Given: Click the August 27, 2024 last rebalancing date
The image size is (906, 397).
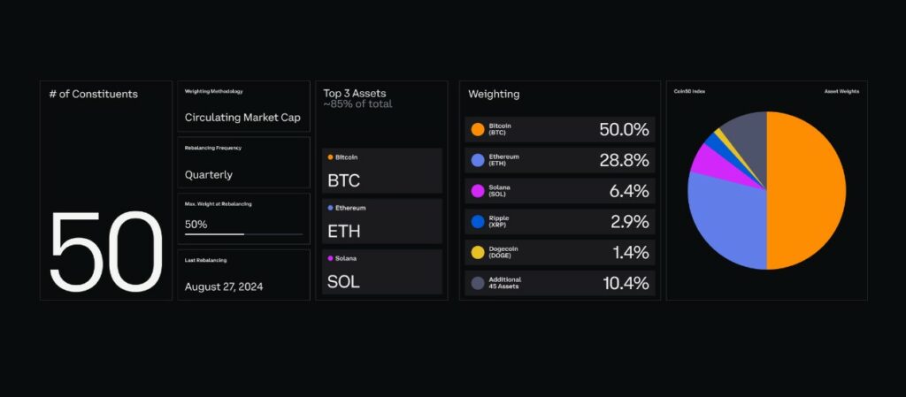Looking at the screenshot, I should [224, 286].
